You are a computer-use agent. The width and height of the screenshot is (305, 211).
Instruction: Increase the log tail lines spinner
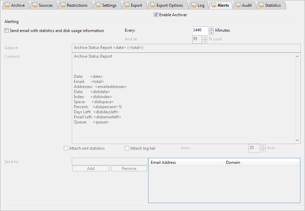[x=264, y=146]
